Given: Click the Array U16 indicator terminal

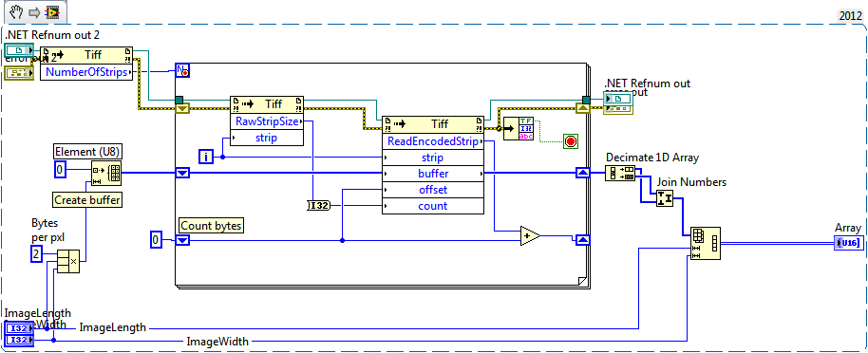Looking at the screenshot, I should [848, 242].
